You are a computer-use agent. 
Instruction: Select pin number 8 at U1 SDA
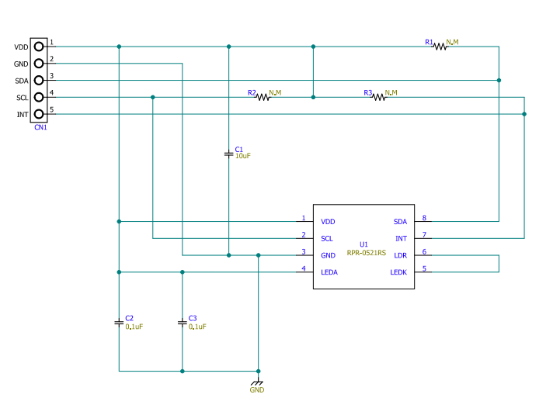424,218
